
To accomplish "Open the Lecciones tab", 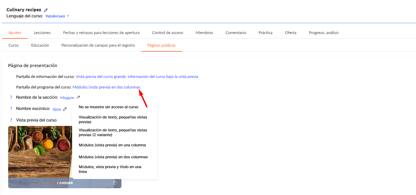I will point(42,33).
